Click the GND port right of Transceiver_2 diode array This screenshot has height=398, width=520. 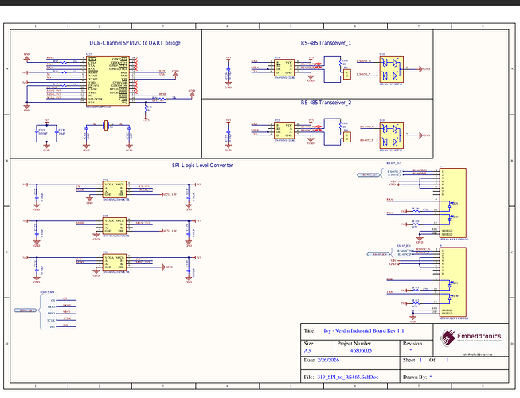424,135
